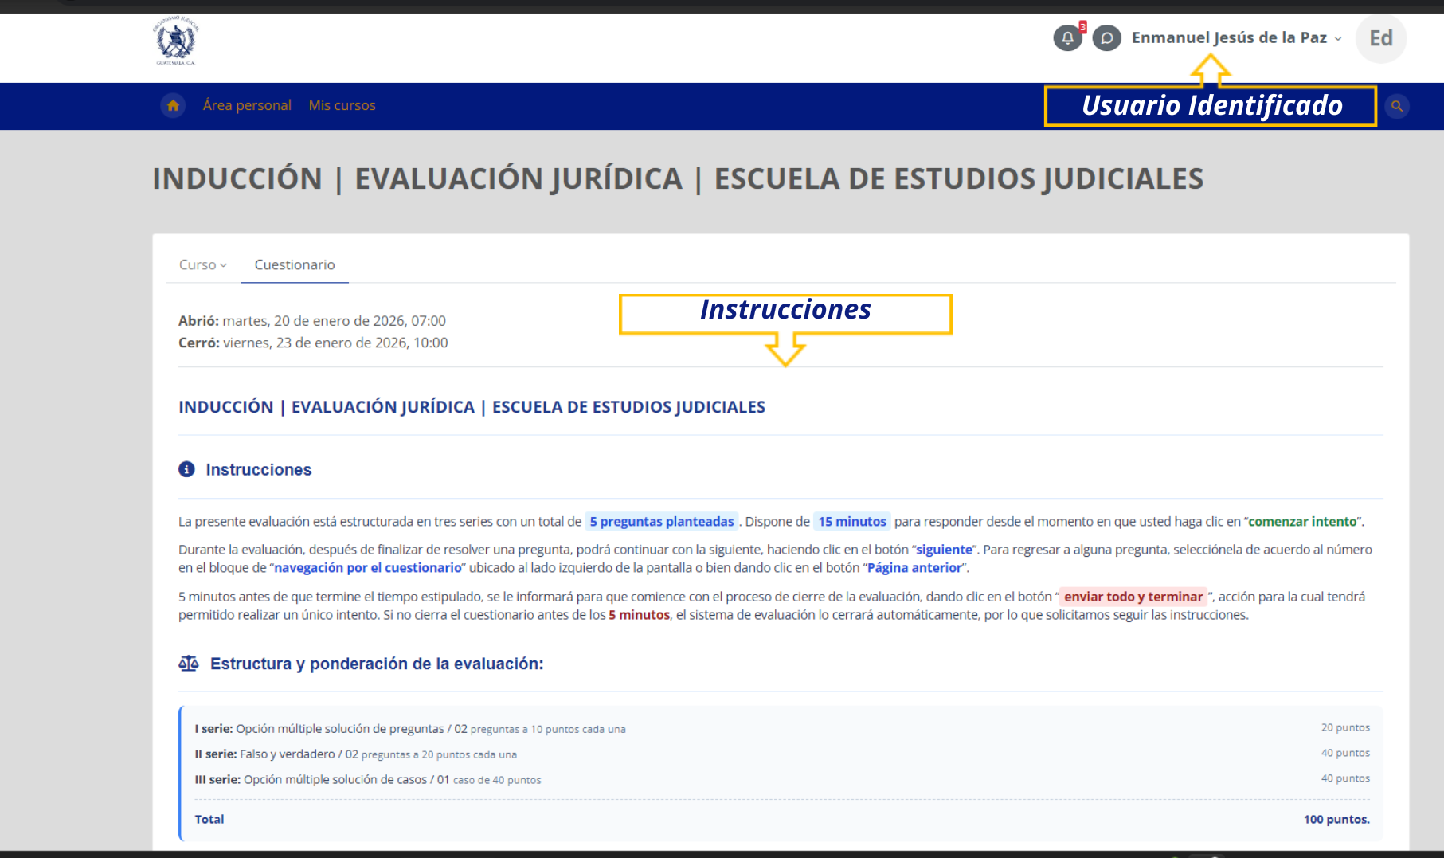Click the home icon in navigation bar
Screen dimensions: 1444x858
click(173, 105)
